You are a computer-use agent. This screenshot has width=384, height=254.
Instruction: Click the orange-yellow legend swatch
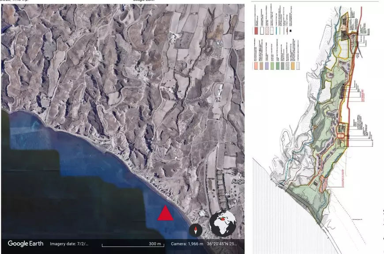pos(293,66)
